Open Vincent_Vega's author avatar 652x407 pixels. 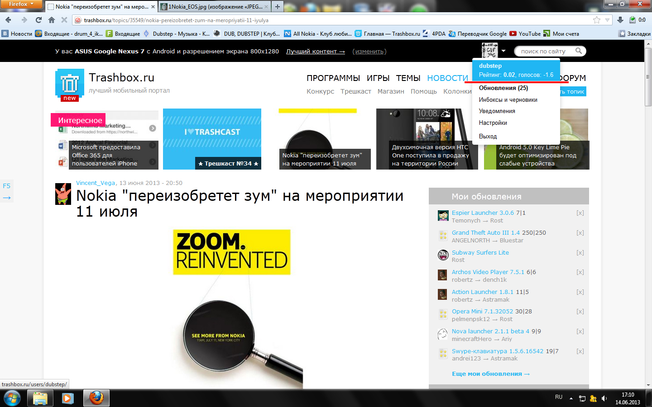pyautogui.click(x=63, y=194)
